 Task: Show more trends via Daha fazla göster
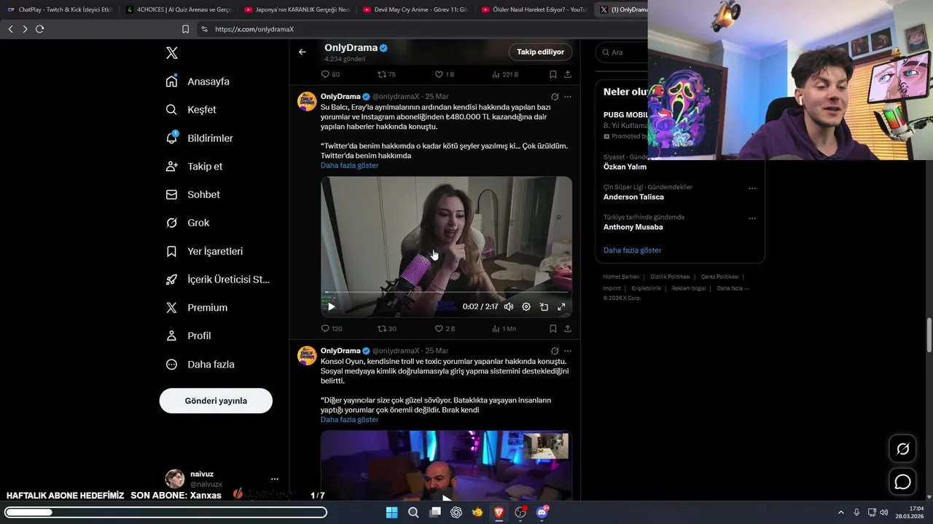pos(632,250)
